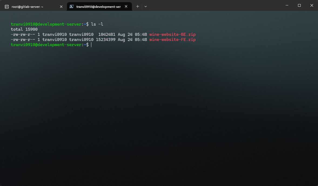
Task: Click the PowerShell icon on the development-server tab
Action: [x=72, y=6]
